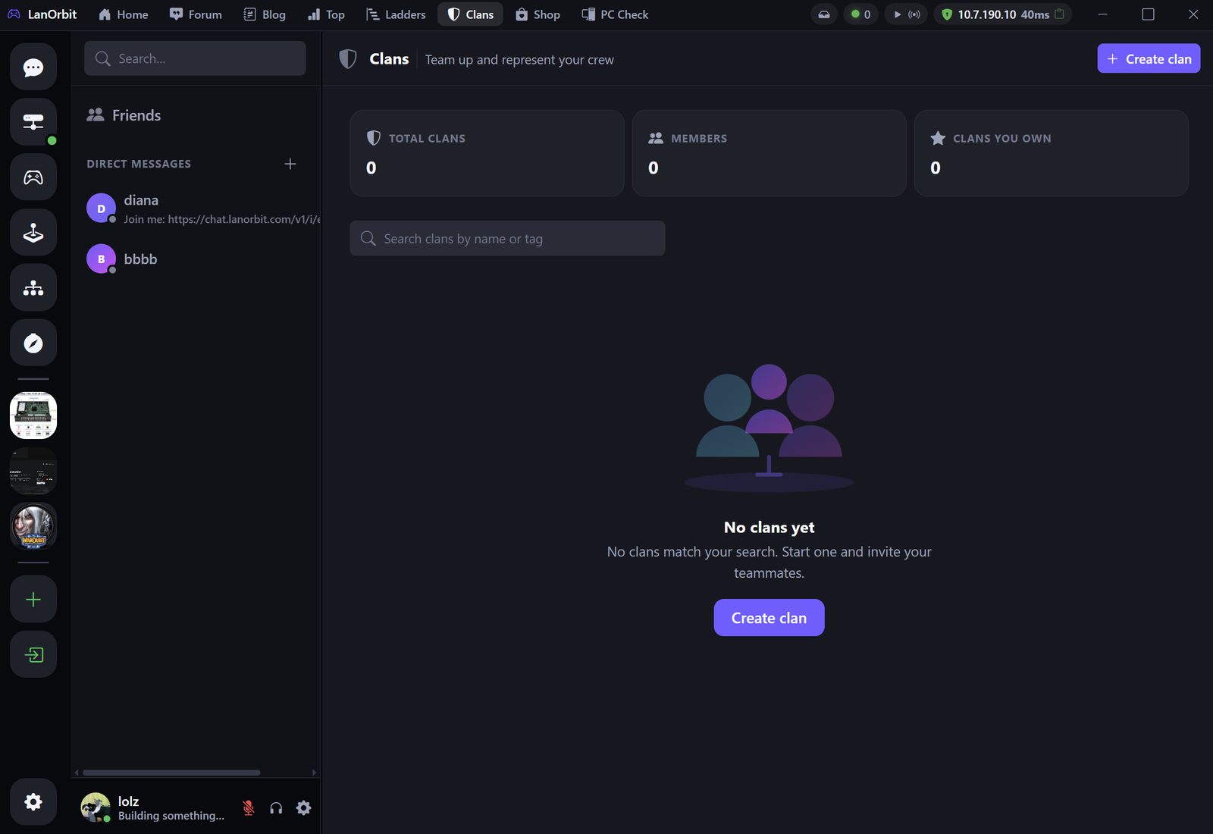Viewport: 1213px width, 834px height.
Task: Click the 10.7.190.10 40ms connection status
Action: click(x=1002, y=14)
